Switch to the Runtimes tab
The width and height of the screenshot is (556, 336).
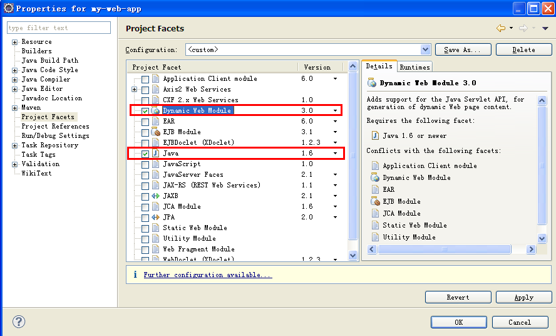tap(414, 67)
